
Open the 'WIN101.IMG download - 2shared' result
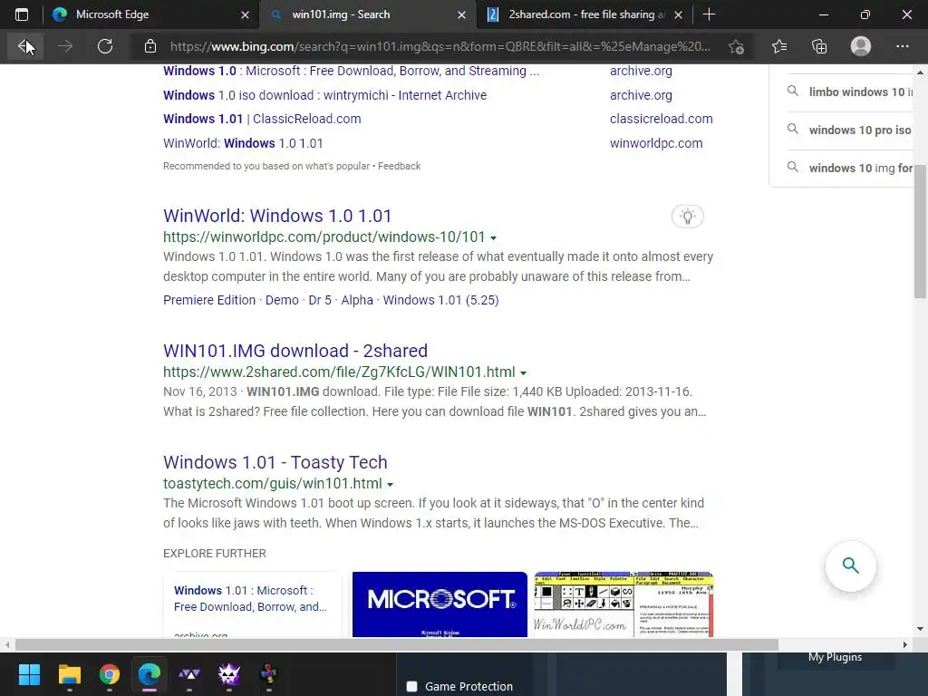(295, 351)
